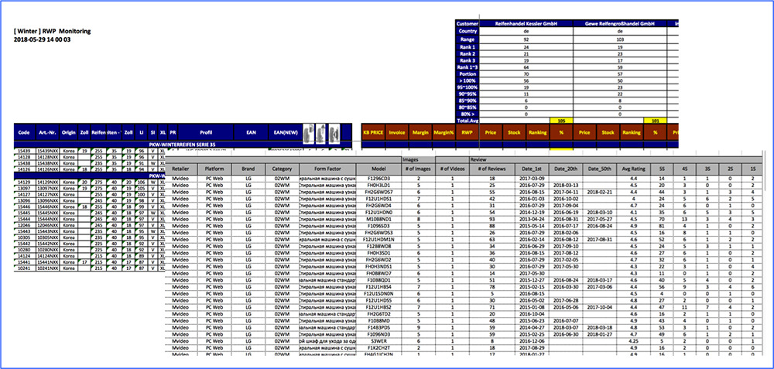
Task: Click code cell '10241'
Action: (x=24, y=268)
